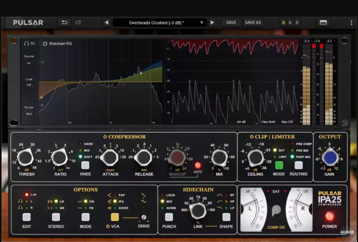The width and height of the screenshot is (358, 242).
Task: Click the red MAKEUP knob
Action: click(x=177, y=157)
